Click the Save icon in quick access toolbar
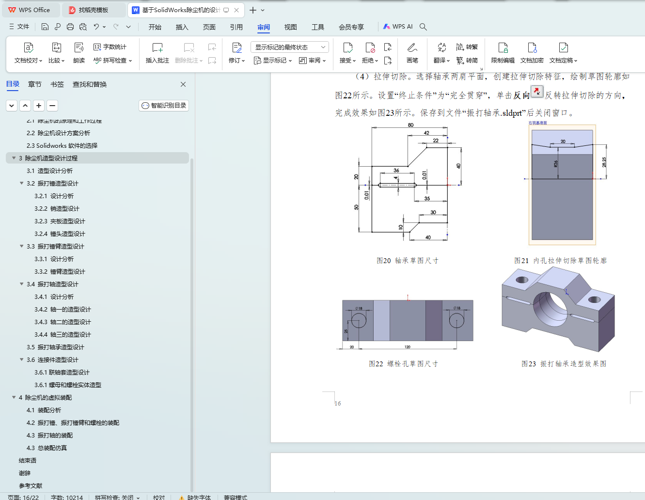Screen dimensions: 645x500 45,27
